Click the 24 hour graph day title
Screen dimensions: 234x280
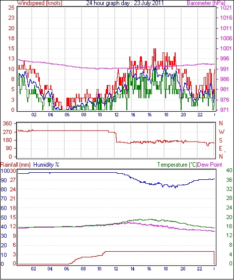pos(125,3)
